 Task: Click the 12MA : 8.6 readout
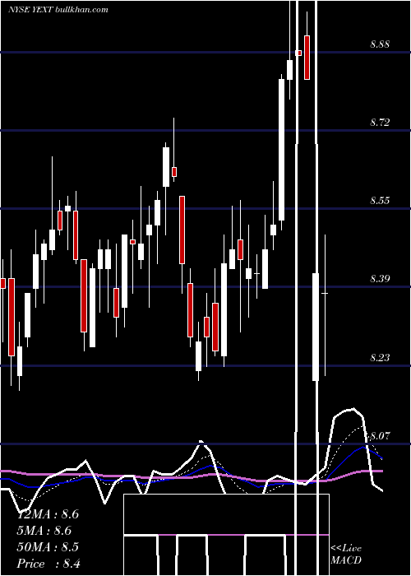(48, 514)
